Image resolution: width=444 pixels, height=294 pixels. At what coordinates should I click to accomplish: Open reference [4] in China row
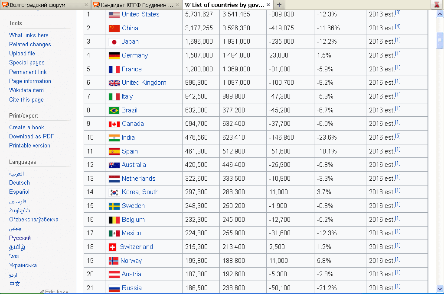(398, 26)
